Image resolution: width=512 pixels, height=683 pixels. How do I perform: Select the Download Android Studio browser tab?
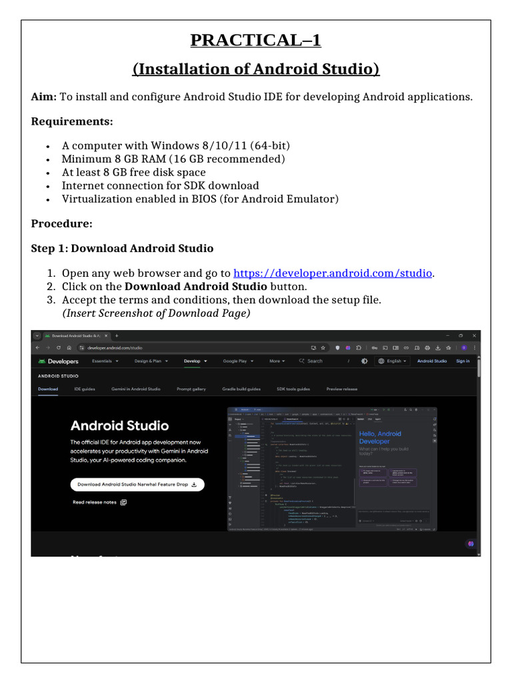pyautogui.click(x=76, y=336)
